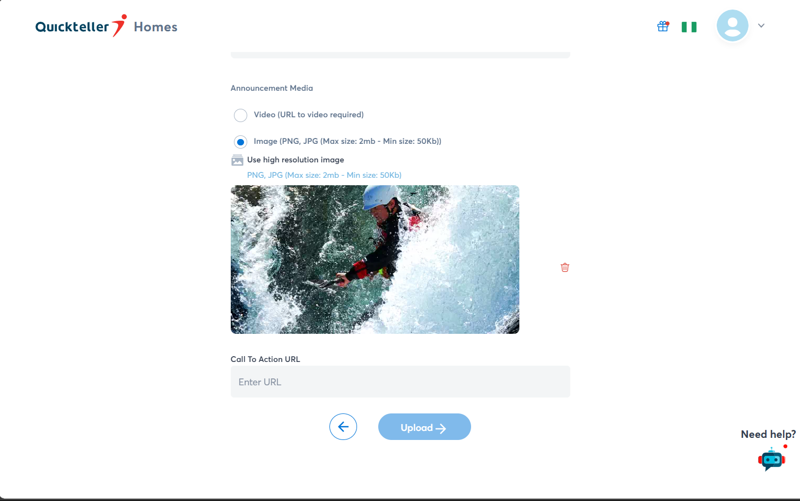Expand the account dropdown chevron
Viewport: 800px width, 501px height.
(x=761, y=25)
